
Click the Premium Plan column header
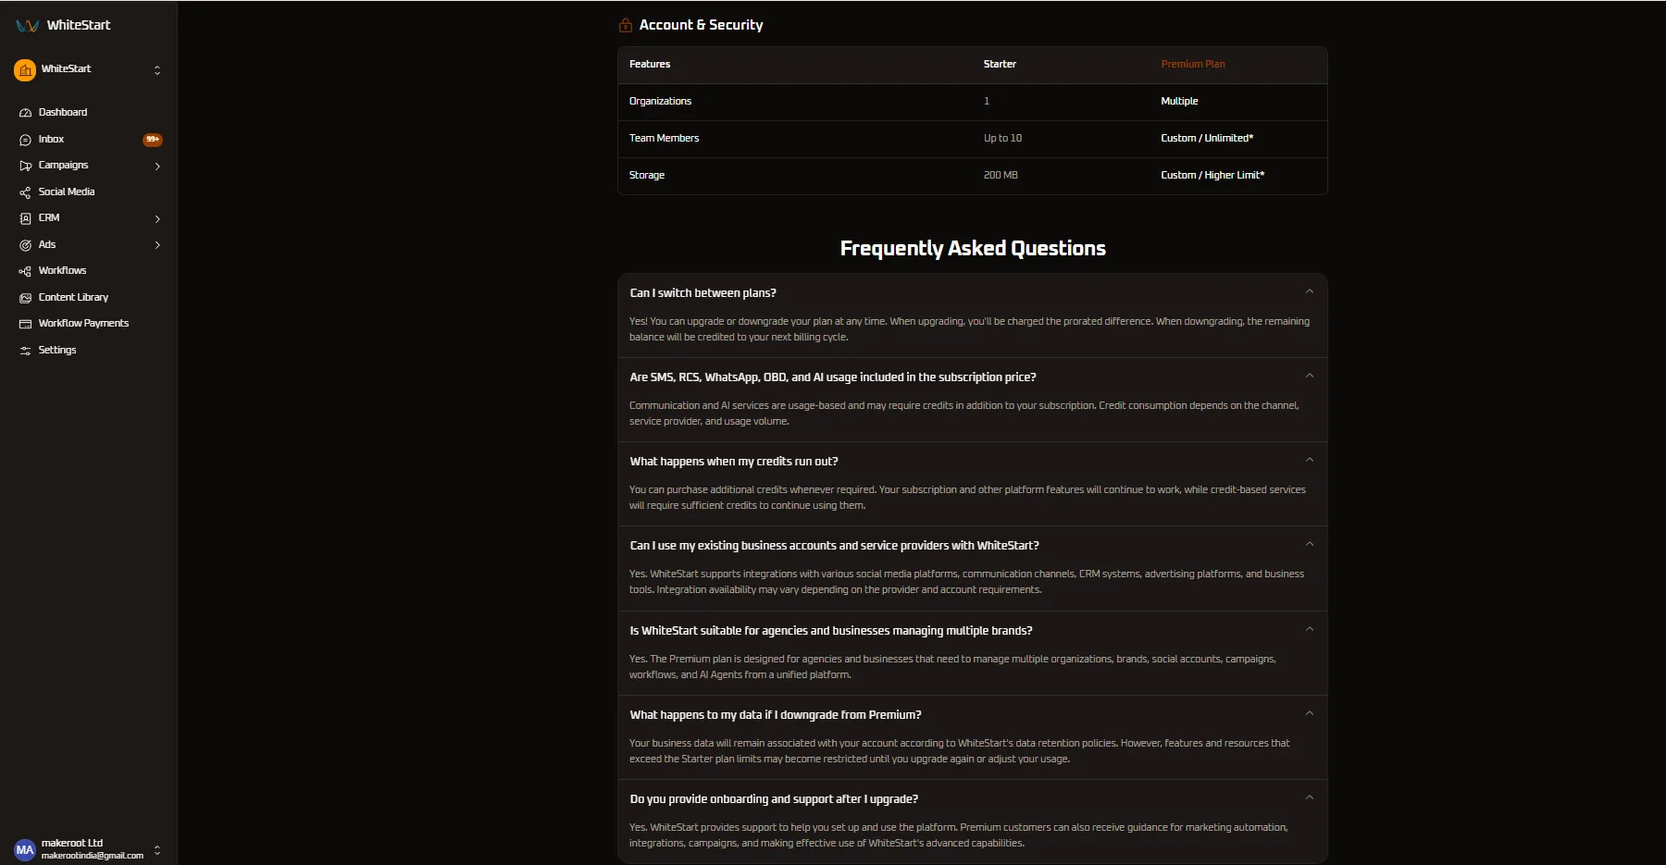point(1193,65)
